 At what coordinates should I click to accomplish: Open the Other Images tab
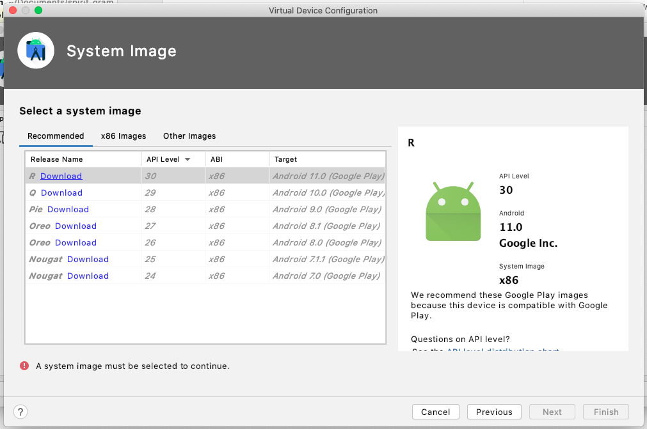click(189, 136)
